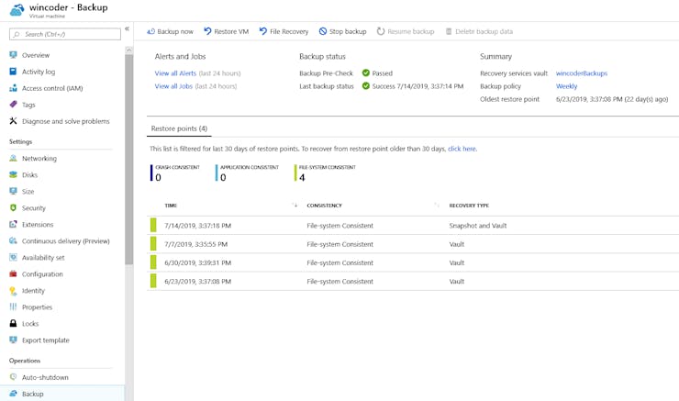
Task: Select the Restore points (4) tab
Action: pyautogui.click(x=179, y=128)
